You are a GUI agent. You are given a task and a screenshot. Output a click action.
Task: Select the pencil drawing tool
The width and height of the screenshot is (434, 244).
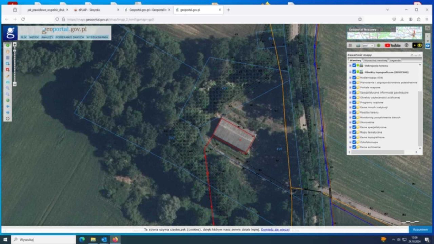click(x=8, y=76)
